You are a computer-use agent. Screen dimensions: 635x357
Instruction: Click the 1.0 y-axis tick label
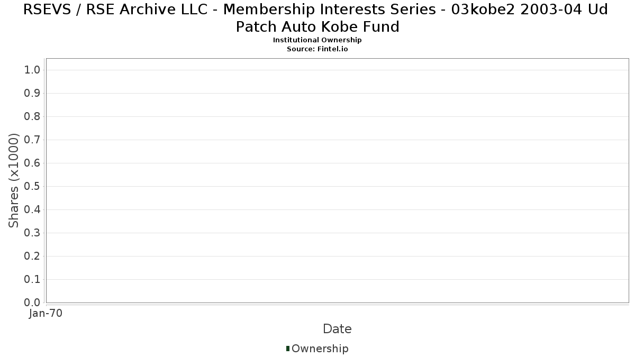(33, 70)
